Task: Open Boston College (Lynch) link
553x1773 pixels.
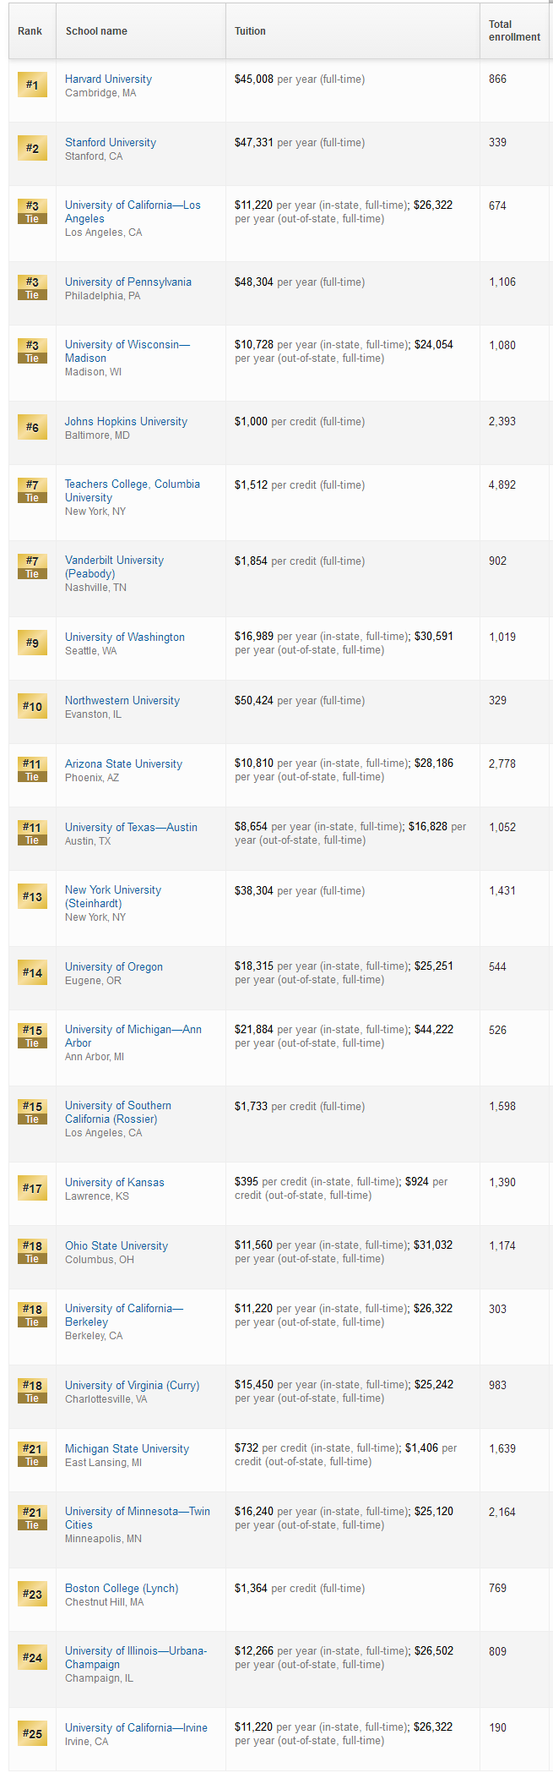Action: click(x=122, y=1588)
